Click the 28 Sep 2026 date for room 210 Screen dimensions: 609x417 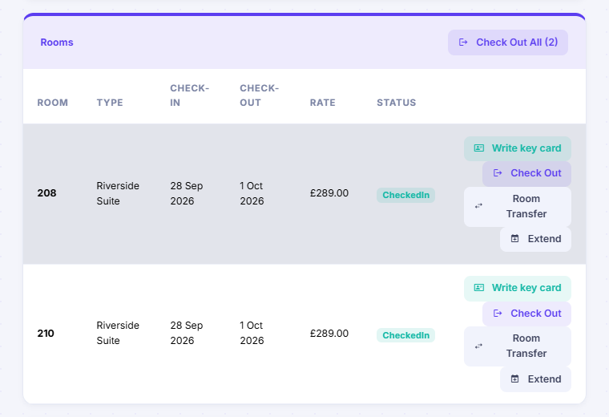point(187,333)
